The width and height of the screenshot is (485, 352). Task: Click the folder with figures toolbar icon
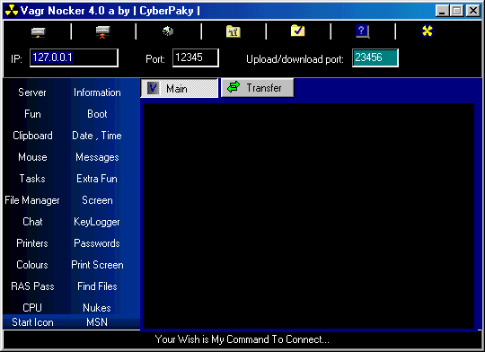pos(233,31)
